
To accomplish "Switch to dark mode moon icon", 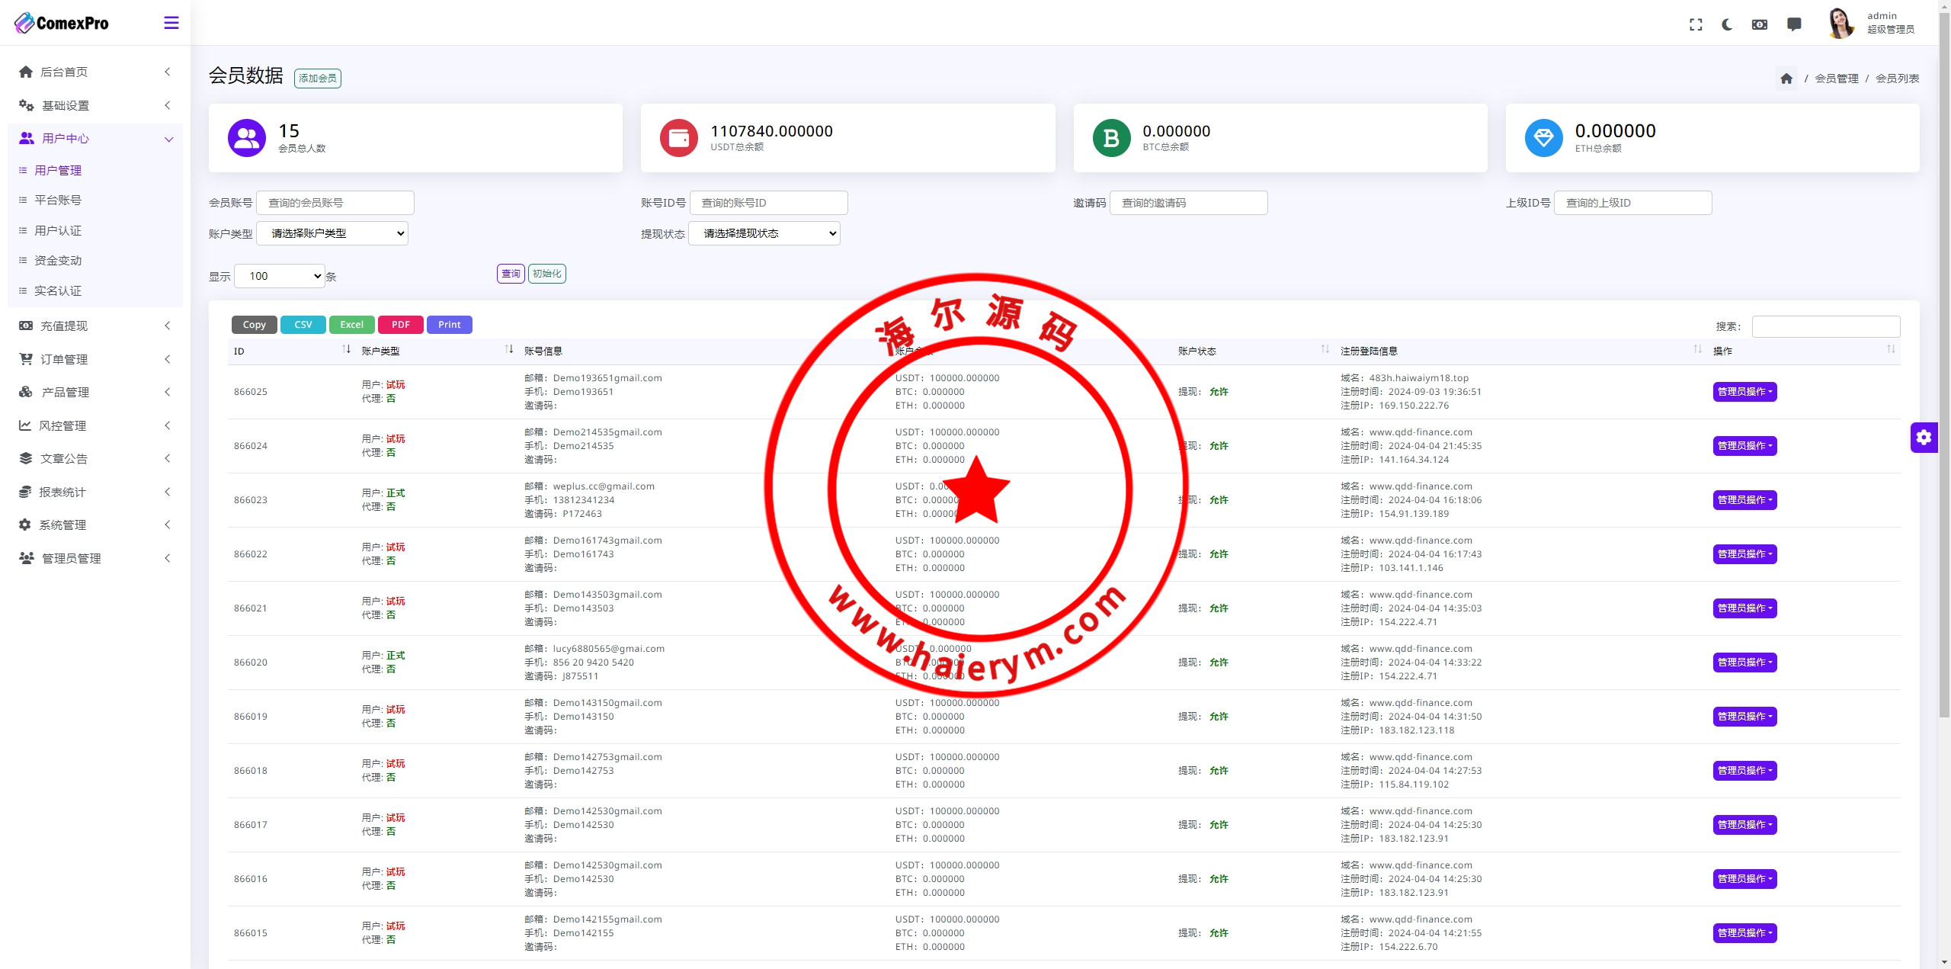I will [1727, 24].
